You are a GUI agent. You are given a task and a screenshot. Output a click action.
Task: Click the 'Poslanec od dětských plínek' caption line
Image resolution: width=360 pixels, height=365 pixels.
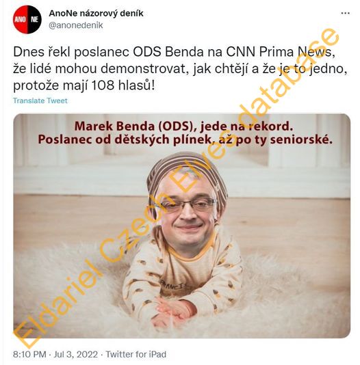(185, 139)
